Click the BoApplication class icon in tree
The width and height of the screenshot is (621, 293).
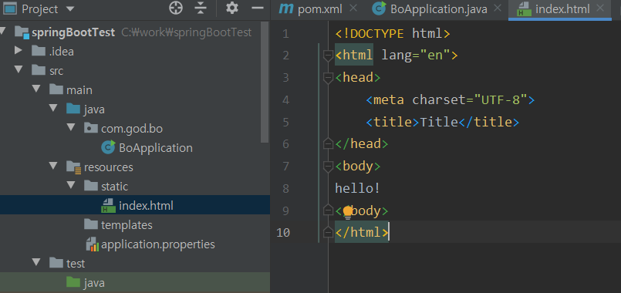pos(108,147)
